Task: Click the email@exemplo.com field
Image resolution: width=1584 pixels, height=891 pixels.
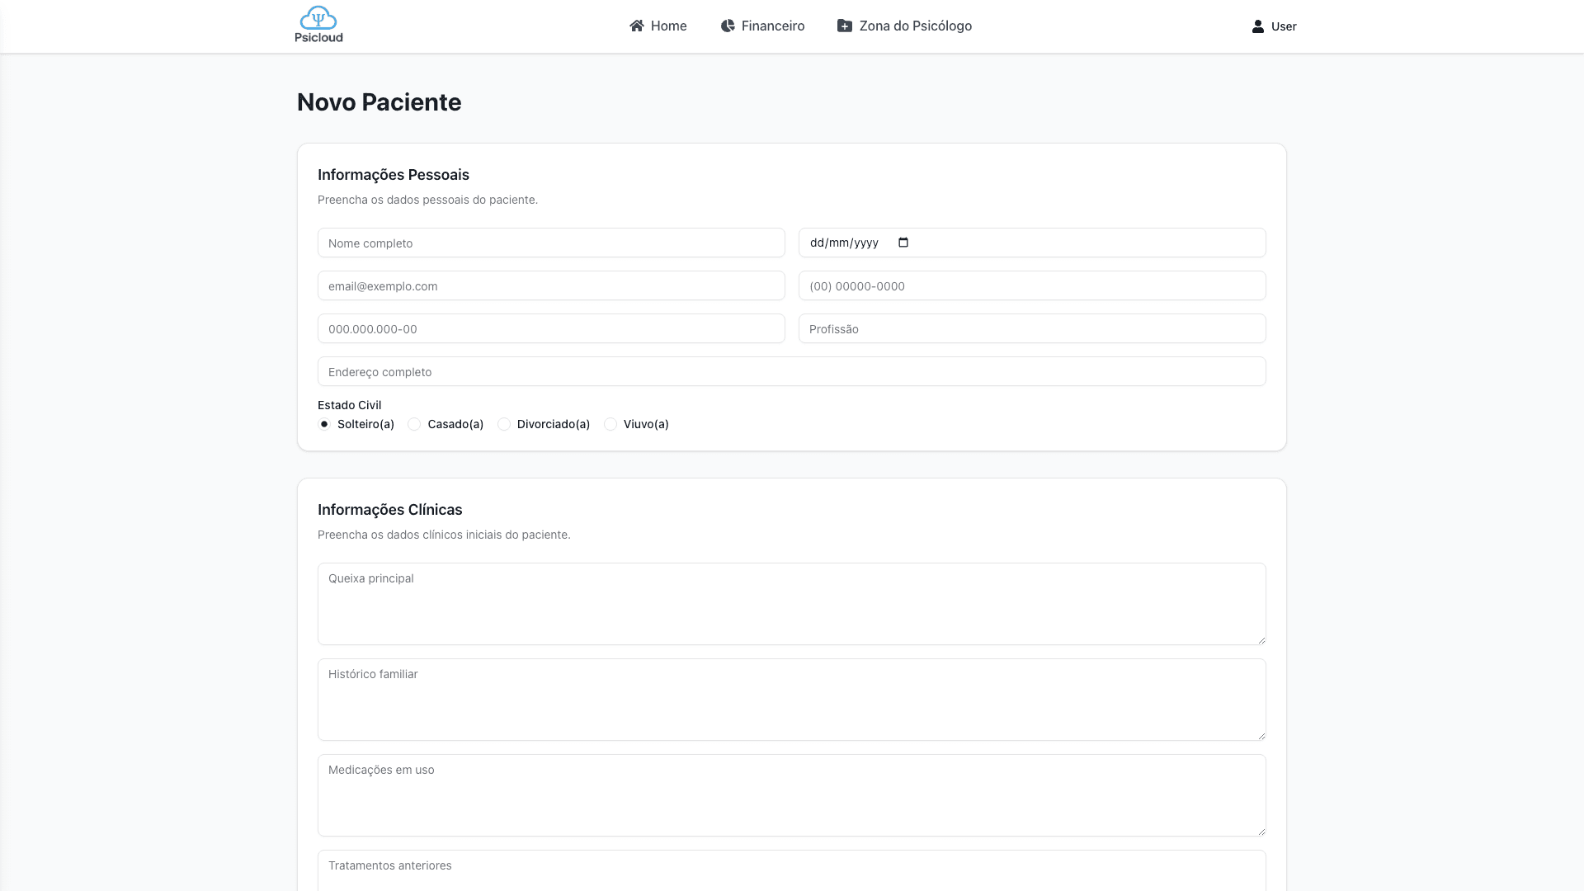Action: pyautogui.click(x=551, y=285)
